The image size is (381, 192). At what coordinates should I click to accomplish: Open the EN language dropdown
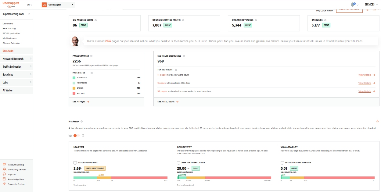pyautogui.click(x=30, y=5)
